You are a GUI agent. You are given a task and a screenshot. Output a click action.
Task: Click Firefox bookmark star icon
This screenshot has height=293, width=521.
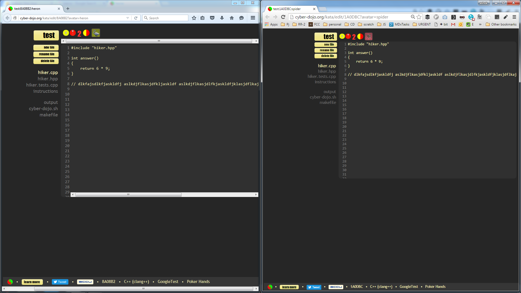click(x=194, y=18)
